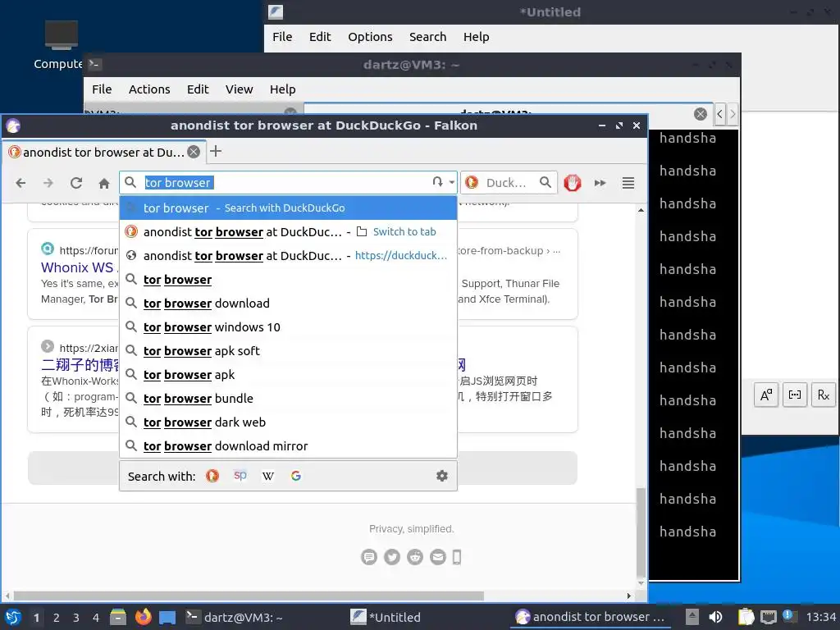Search with the Google G icon
The width and height of the screenshot is (840, 630).
pyautogui.click(x=295, y=476)
